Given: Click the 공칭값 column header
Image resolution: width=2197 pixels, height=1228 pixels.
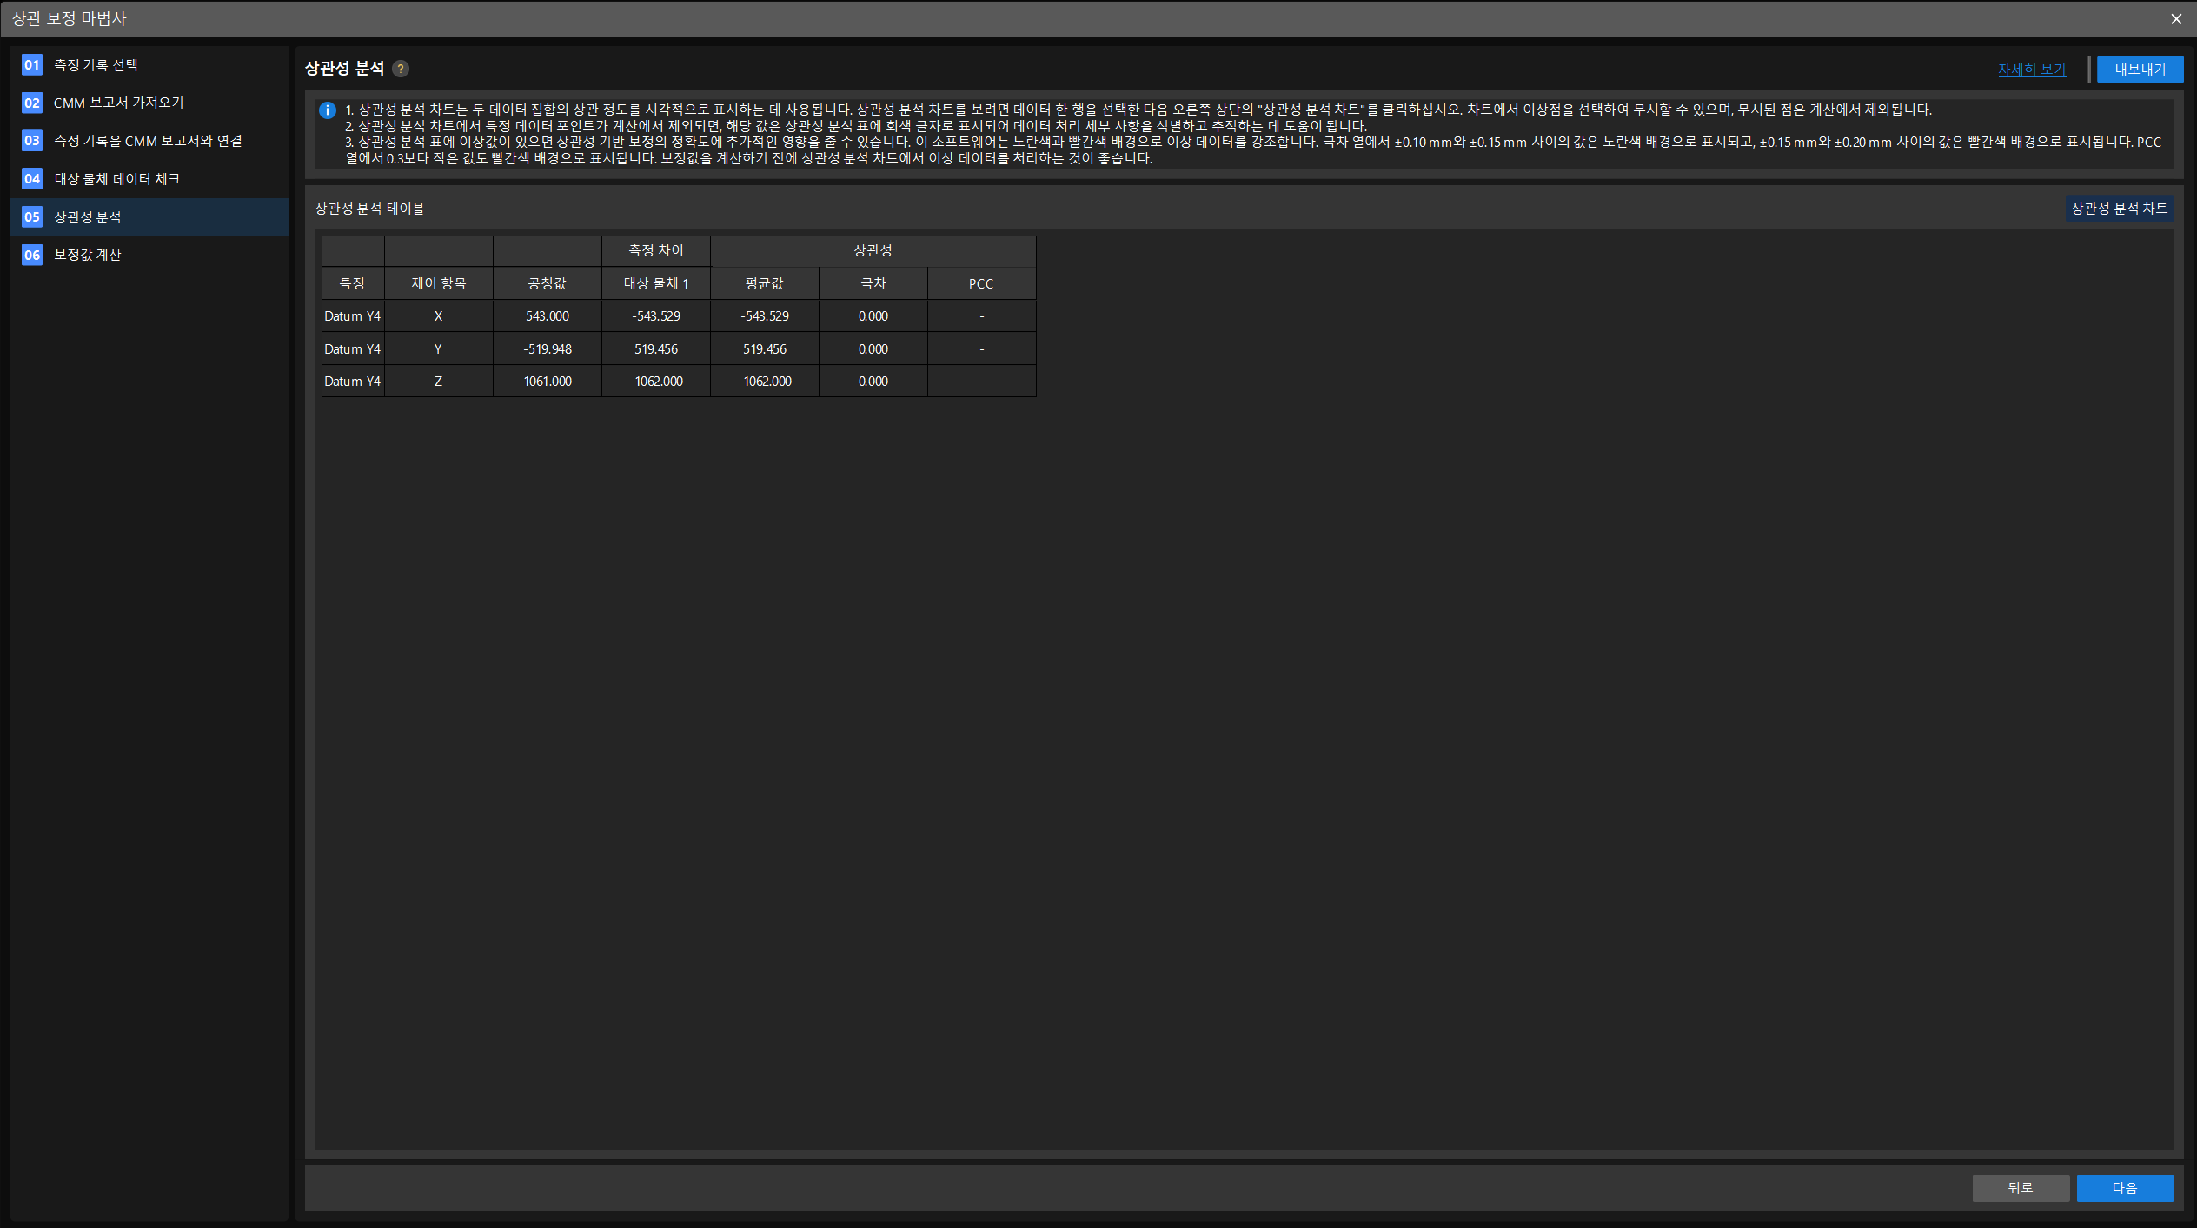Looking at the screenshot, I should [x=548, y=283].
